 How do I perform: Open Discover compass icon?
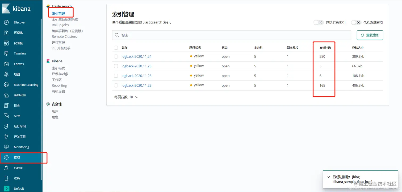point(6,22)
